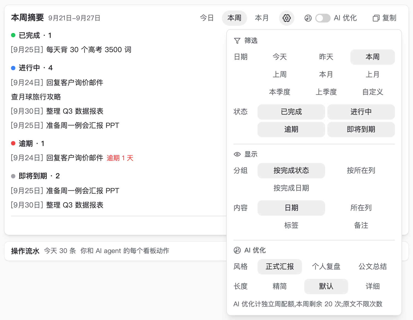Screen dimensions: 413x320
Task: Switch to the 本月 tab
Action: 262,18
